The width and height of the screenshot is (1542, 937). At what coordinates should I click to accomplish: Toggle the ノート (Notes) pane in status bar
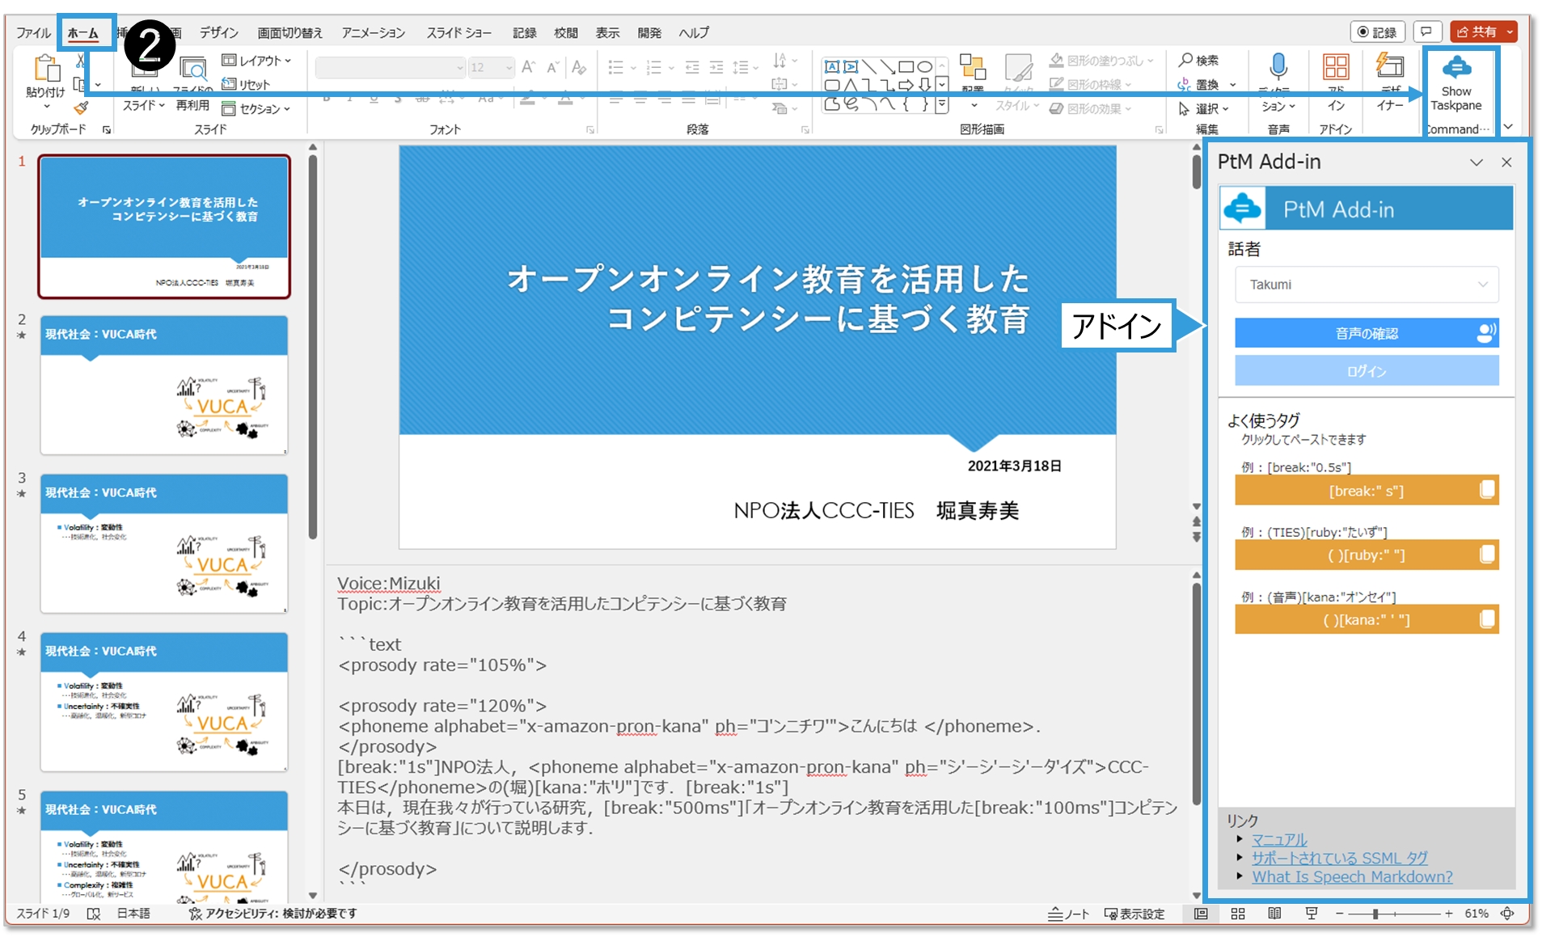click(x=1068, y=914)
